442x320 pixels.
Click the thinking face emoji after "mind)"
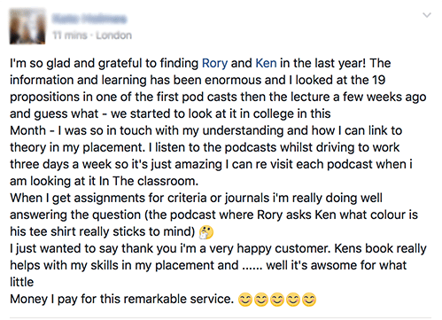coord(206,232)
